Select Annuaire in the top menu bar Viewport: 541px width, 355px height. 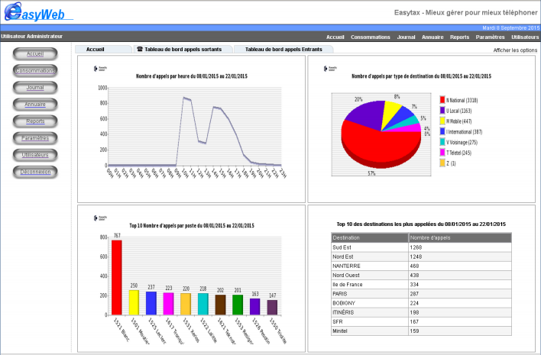point(432,37)
